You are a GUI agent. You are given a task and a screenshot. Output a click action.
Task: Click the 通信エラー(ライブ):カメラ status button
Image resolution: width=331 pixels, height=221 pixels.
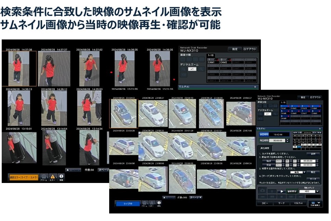click(x=23, y=177)
